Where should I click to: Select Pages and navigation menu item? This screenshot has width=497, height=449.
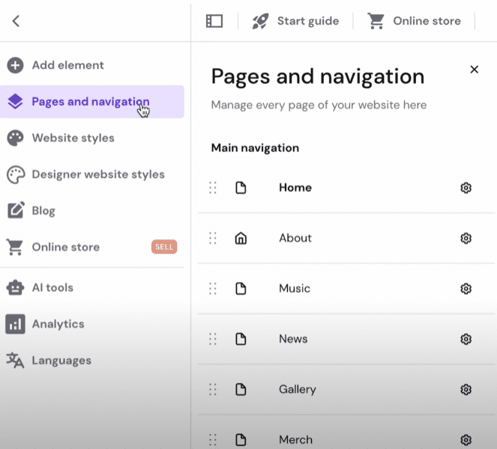tap(92, 102)
